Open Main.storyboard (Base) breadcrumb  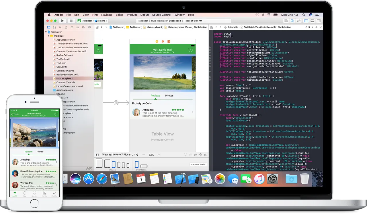pos(178,27)
